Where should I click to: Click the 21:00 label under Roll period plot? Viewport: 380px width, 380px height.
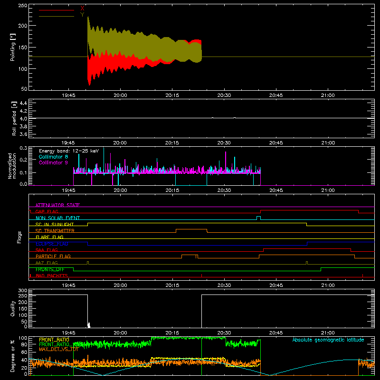[328, 143]
